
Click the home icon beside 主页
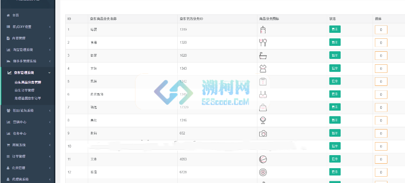pos(8,15)
